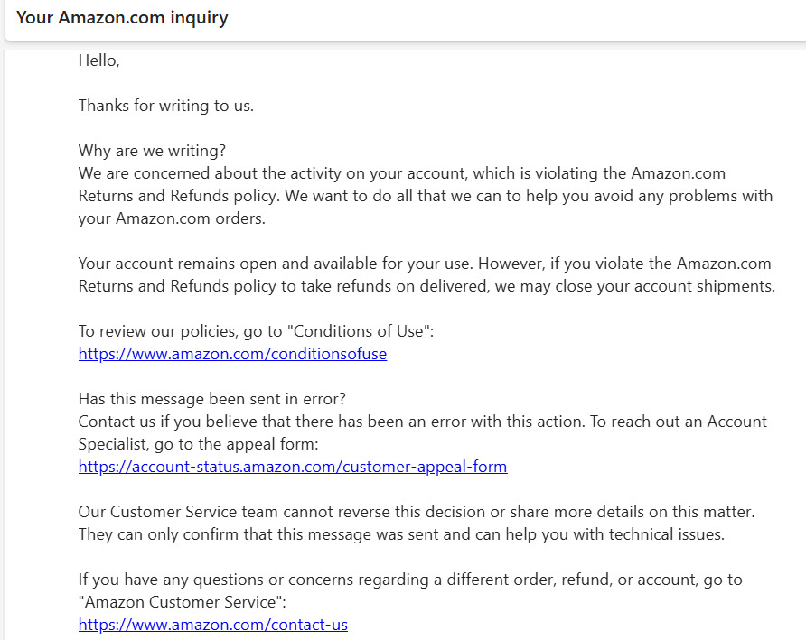Click the "Thanks for writing to us." line

(x=166, y=106)
